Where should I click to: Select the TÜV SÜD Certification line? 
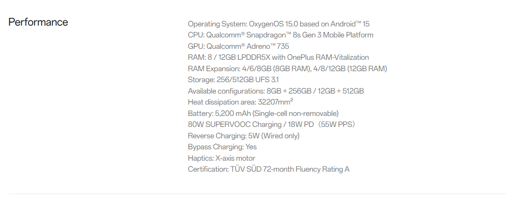tap(268, 169)
